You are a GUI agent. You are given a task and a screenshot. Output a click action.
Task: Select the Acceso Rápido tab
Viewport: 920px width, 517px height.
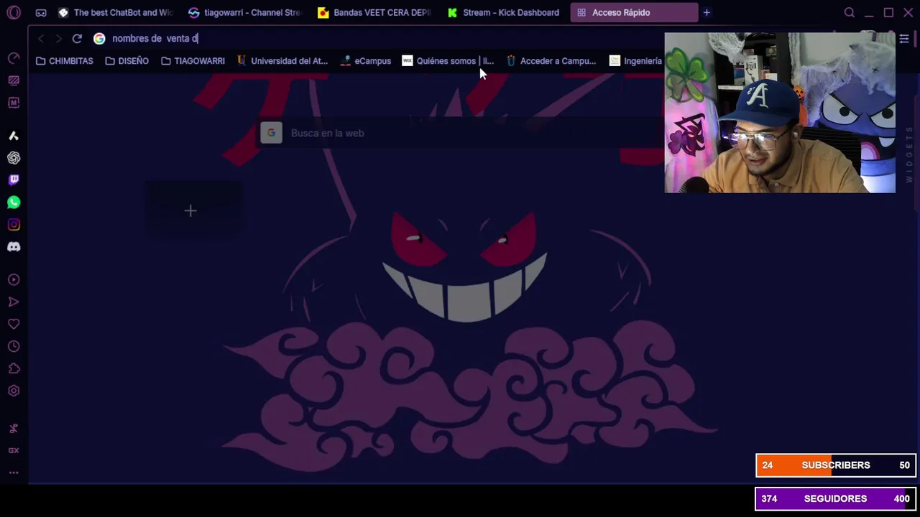click(634, 12)
